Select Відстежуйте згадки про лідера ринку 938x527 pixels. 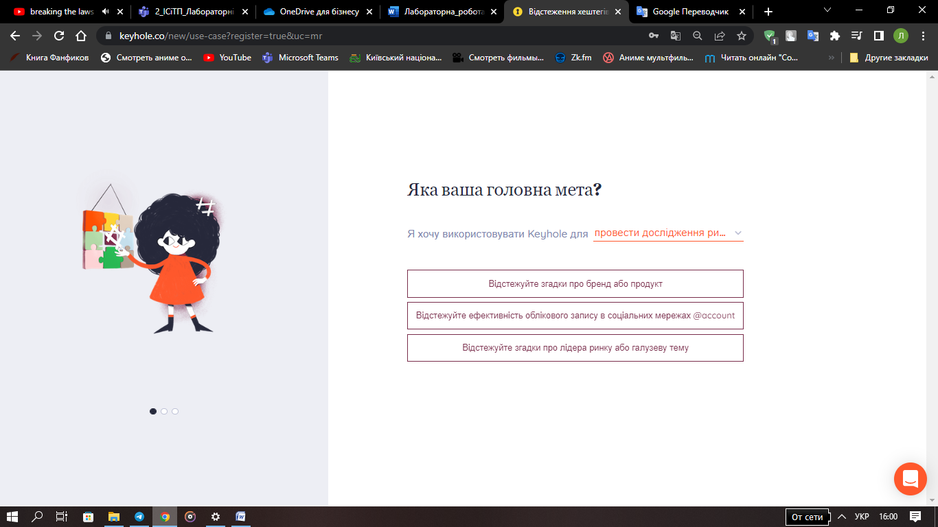tap(575, 348)
